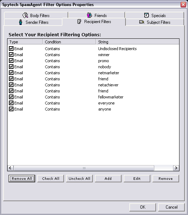Click the Friends tab people icon
Screen dimensions: 188x215
tap(90, 15)
